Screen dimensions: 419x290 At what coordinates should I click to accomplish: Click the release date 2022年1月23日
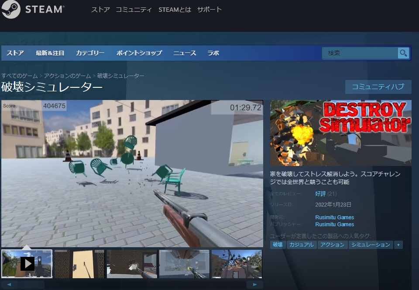click(x=333, y=205)
